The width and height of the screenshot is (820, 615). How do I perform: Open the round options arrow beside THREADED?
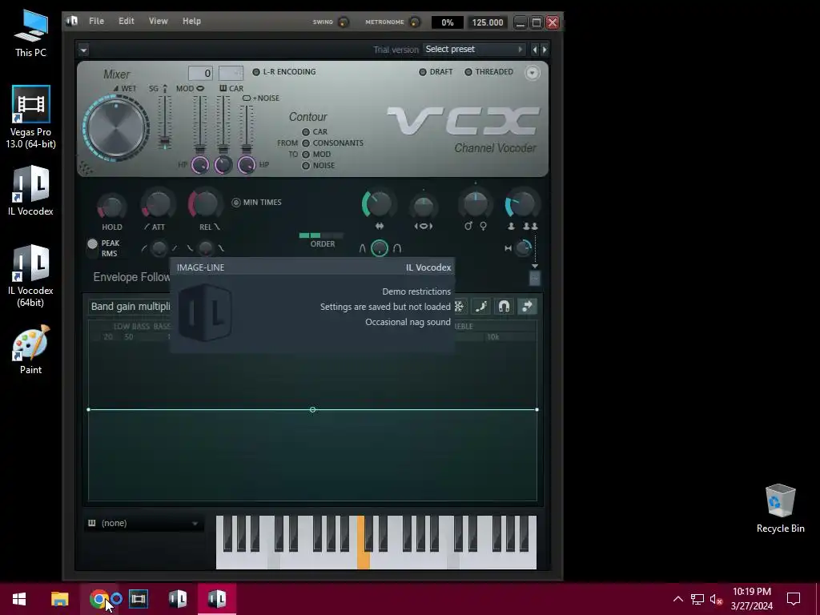[x=532, y=73]
